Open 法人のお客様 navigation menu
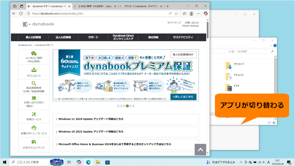The width and height of the screenshot is (295, 166). 63,37
